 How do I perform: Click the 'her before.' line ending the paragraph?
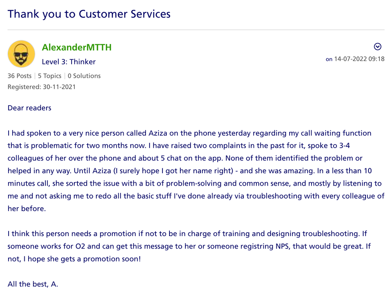pos(27,209)
